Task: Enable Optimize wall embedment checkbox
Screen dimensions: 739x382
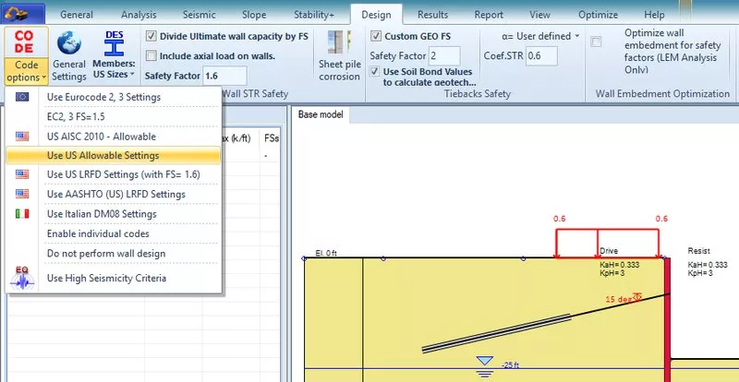Action: coord(596,42)
